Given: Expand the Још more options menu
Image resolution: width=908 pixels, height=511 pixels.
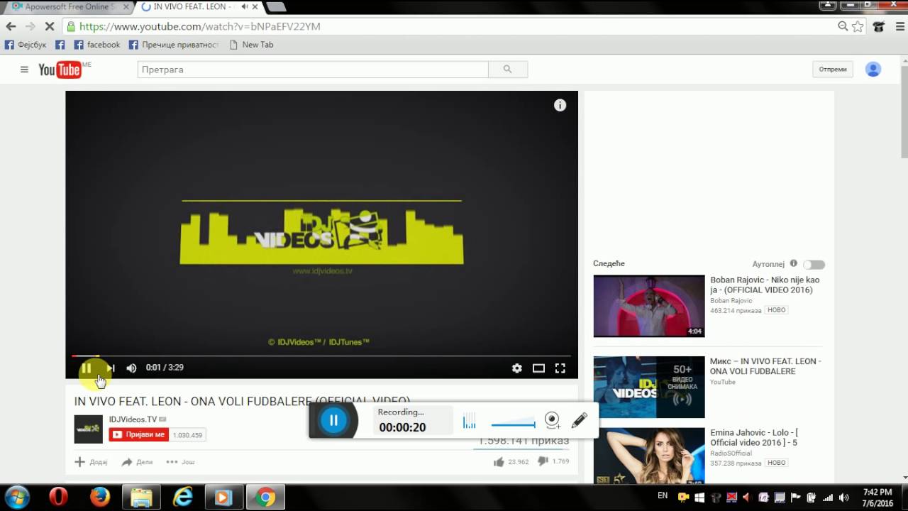Looking at the screenshot, I should click(180, 462).
